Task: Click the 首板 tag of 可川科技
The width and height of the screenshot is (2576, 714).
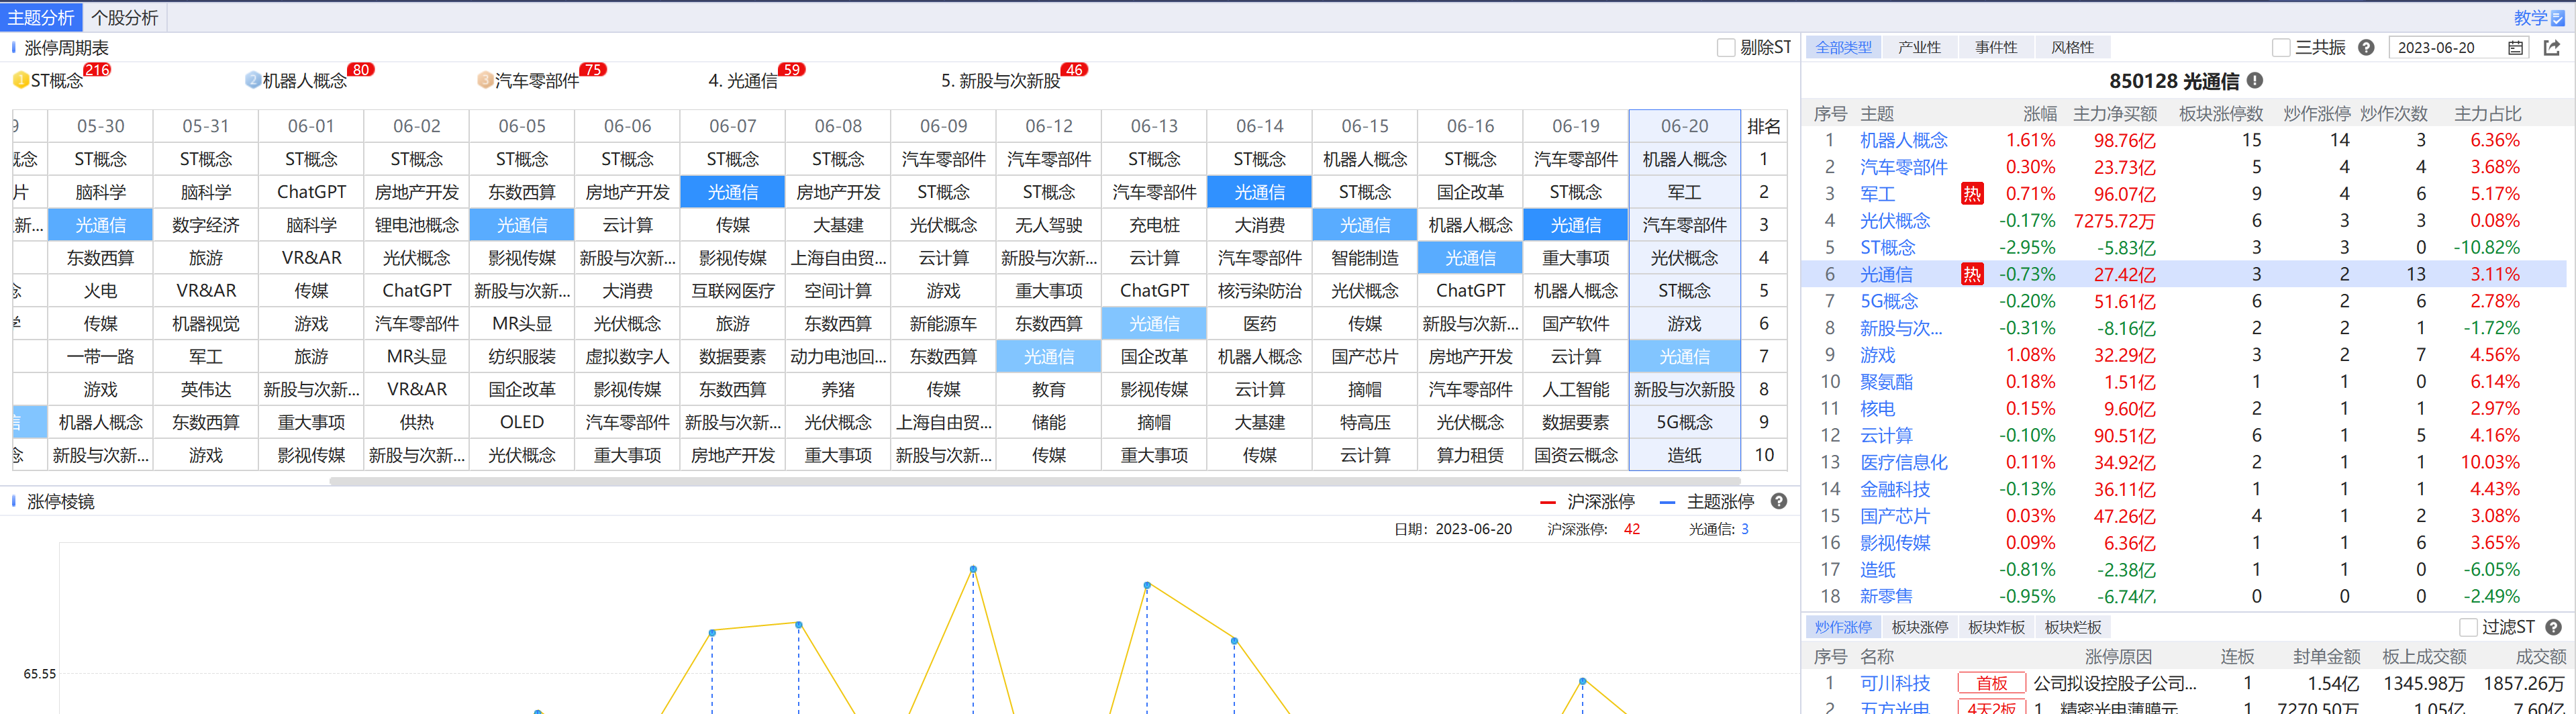Action: coord(1991,683)
